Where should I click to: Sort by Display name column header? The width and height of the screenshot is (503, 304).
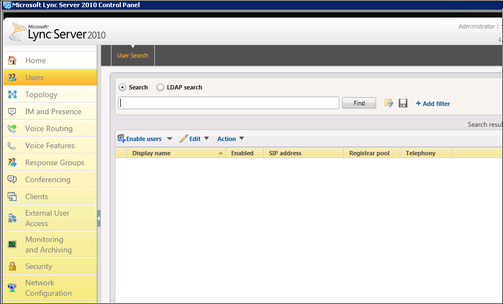pos(176,153)
